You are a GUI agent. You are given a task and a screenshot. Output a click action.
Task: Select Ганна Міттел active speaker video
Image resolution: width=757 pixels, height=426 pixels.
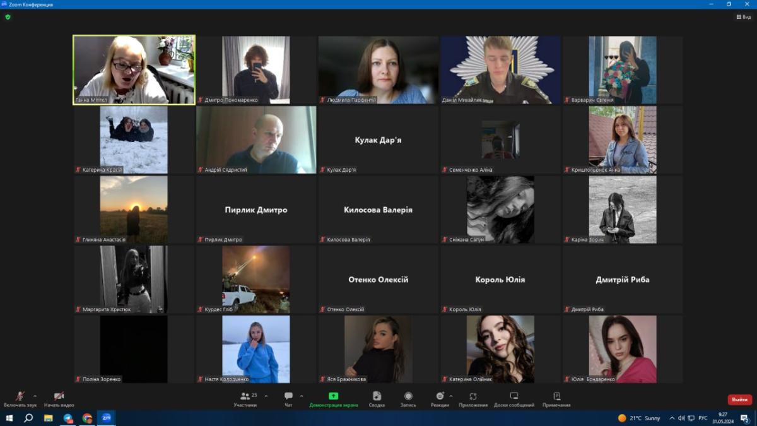pos(134,69)
